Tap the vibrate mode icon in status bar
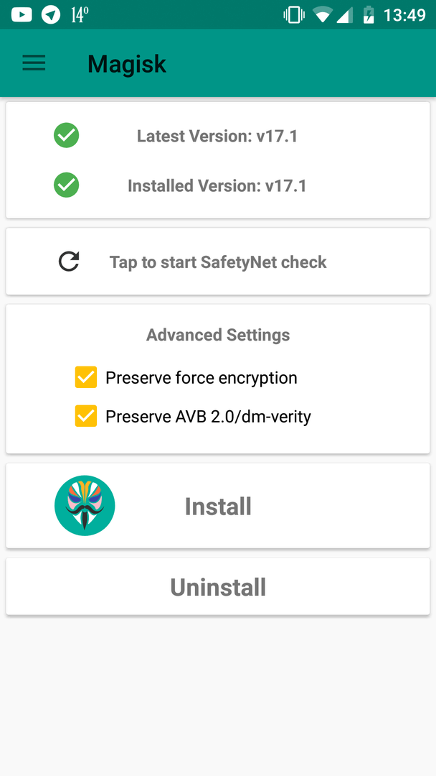Screen dimensions: 436x776 294,14
